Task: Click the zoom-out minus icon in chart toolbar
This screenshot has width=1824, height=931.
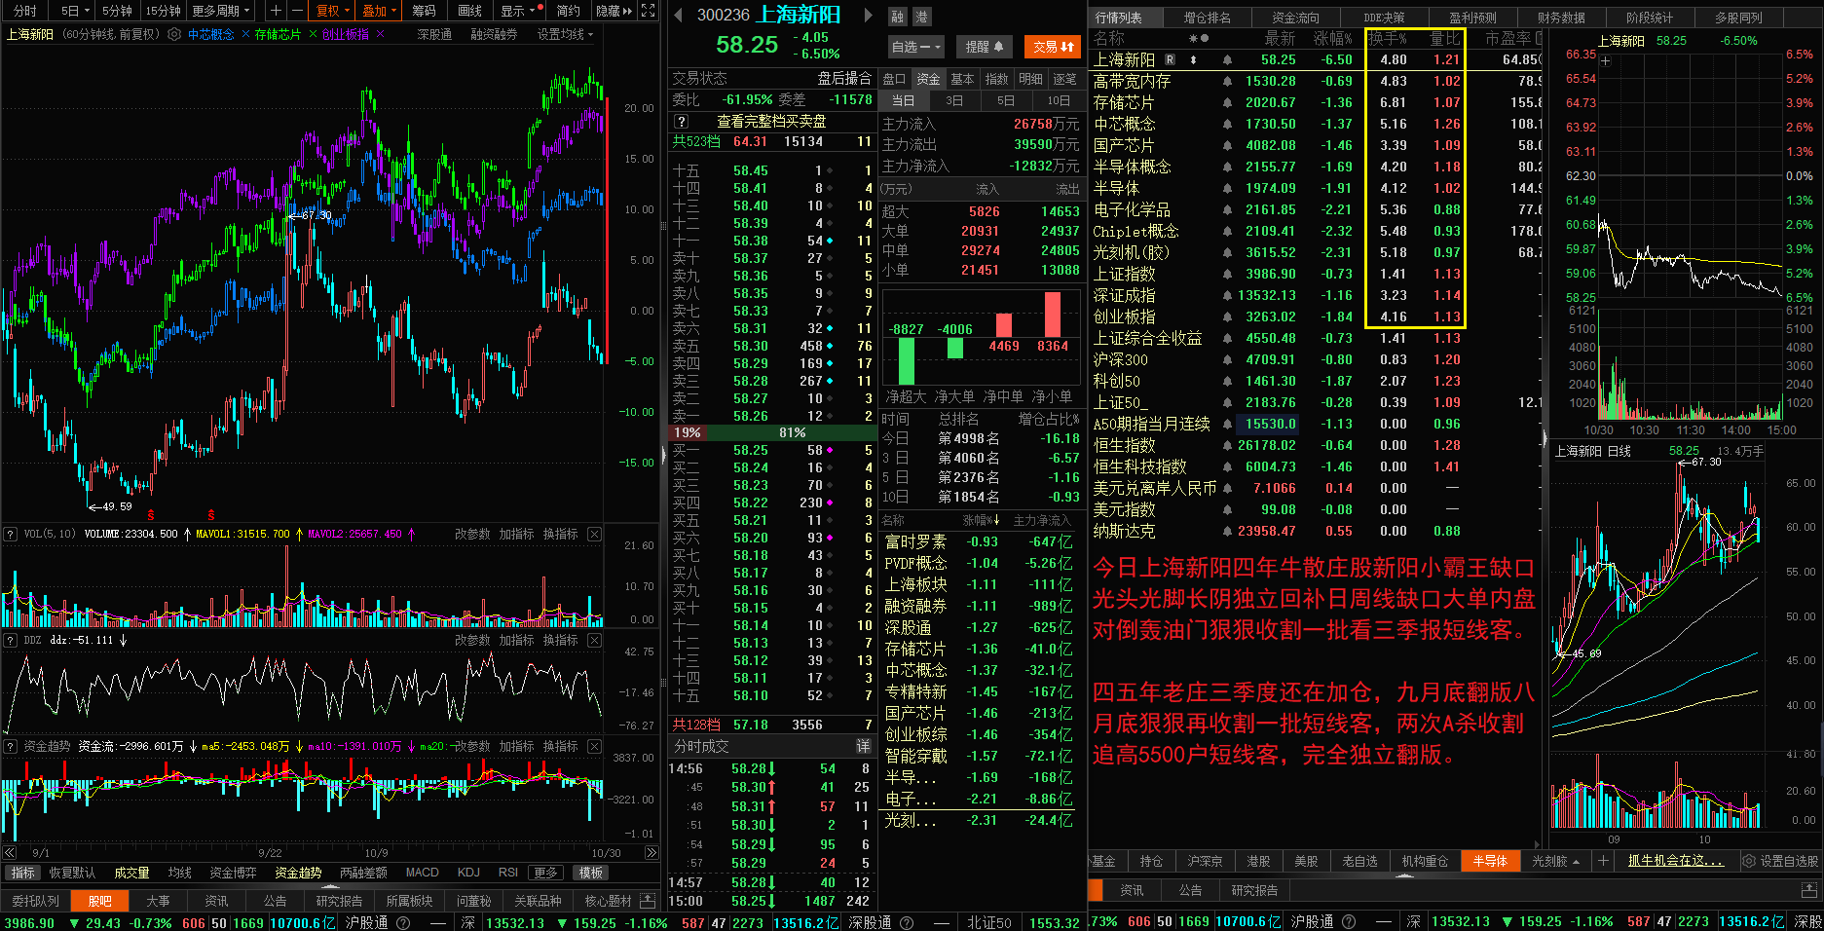Action: 296,11
